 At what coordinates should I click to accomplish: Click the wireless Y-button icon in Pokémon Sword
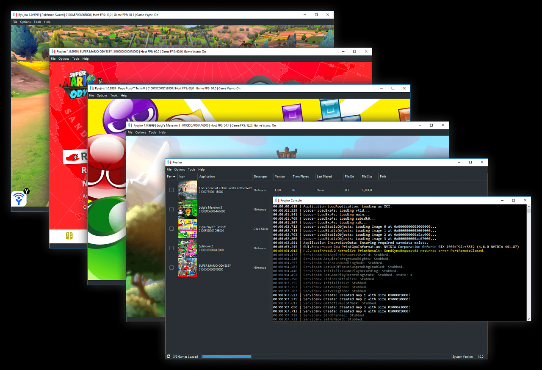20,197
